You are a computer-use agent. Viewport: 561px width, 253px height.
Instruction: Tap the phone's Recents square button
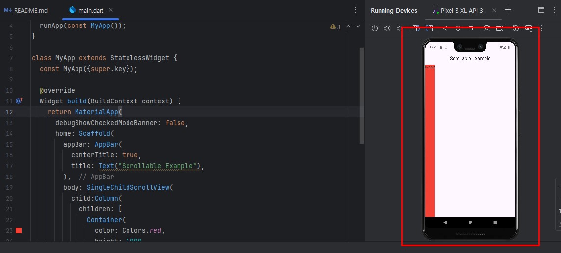coord(495,222)
